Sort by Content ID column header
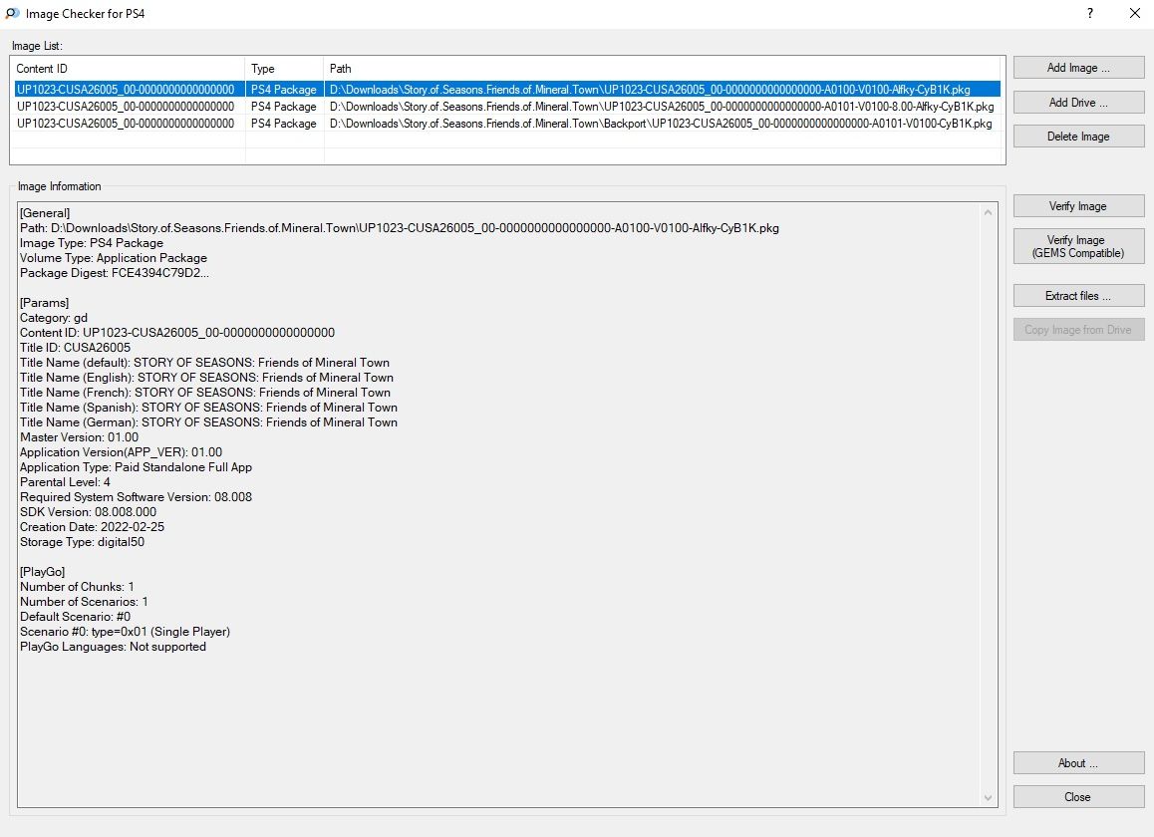Screen dimensions: 1154x837 click(128, 69)
